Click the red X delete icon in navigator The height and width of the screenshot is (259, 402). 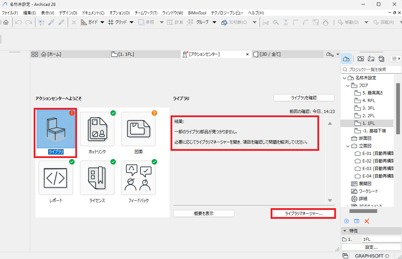click(367, 221)
